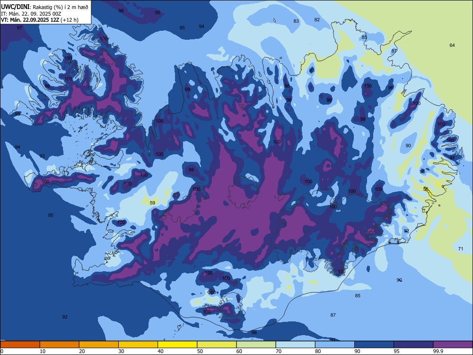Click the light orange 20–30 legend swatch
473x355 pixels.
pos(99,345)
